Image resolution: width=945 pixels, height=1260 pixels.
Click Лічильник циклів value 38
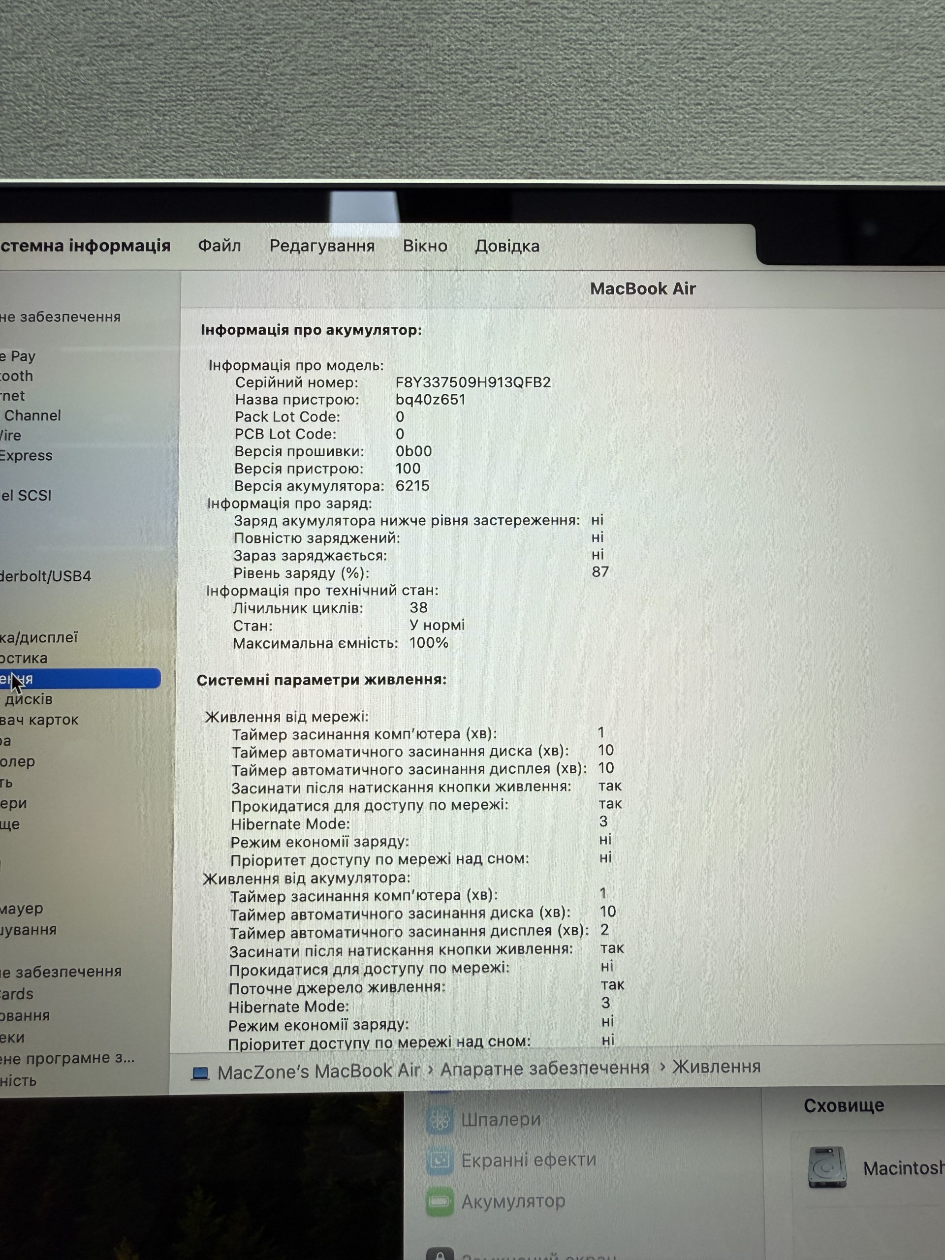point(419,607)
